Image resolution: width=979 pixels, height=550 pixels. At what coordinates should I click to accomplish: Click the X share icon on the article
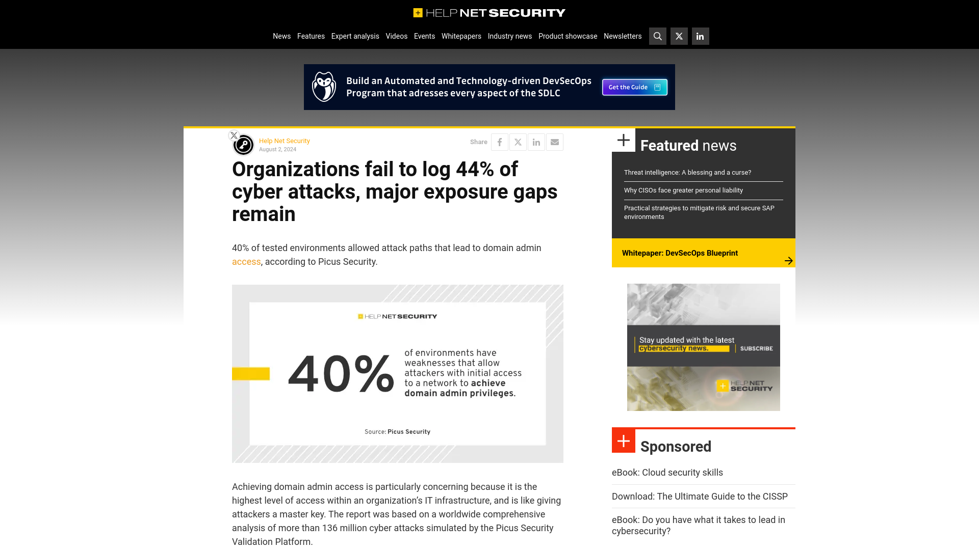(518, 142)
